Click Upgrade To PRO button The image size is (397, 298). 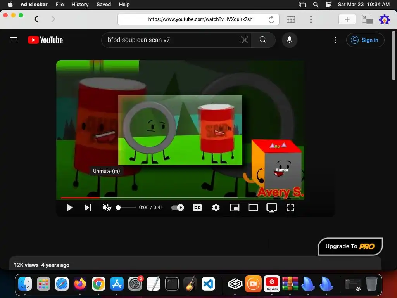coord(350,246)
